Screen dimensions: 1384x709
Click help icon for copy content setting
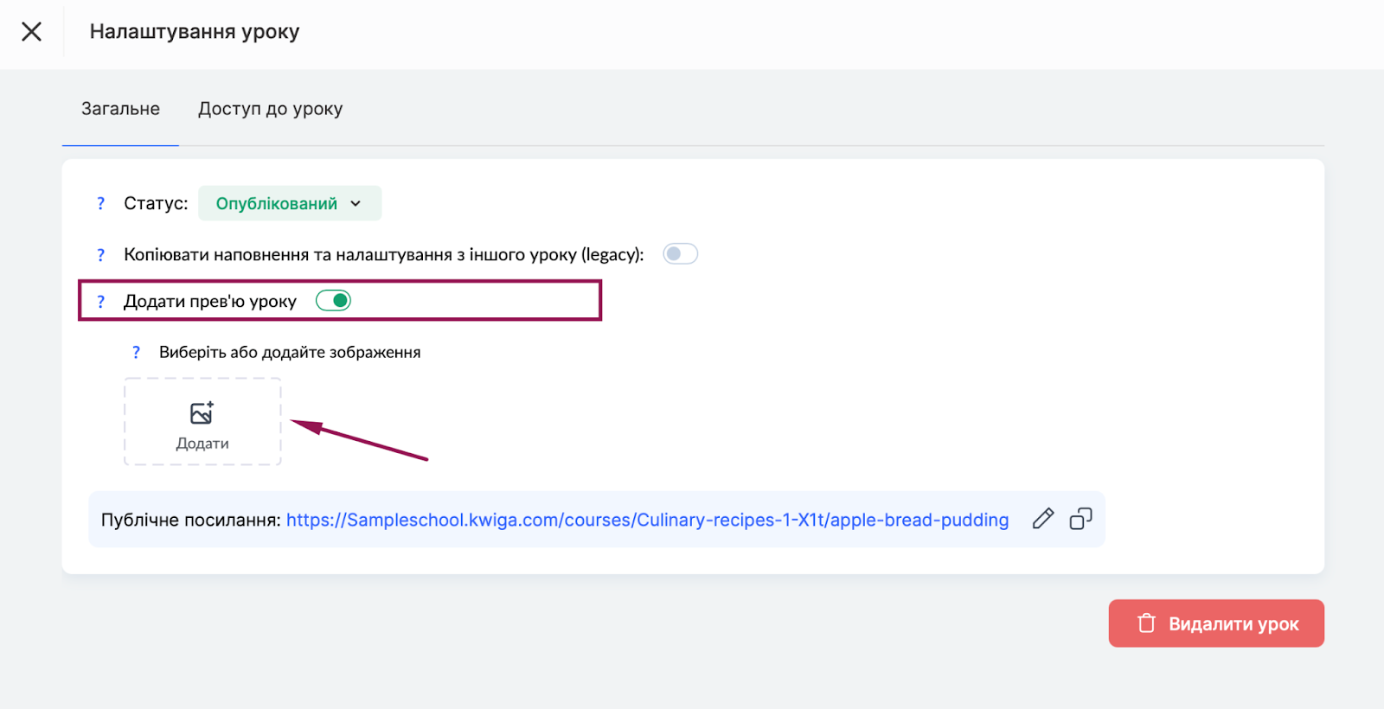point(101,255)
